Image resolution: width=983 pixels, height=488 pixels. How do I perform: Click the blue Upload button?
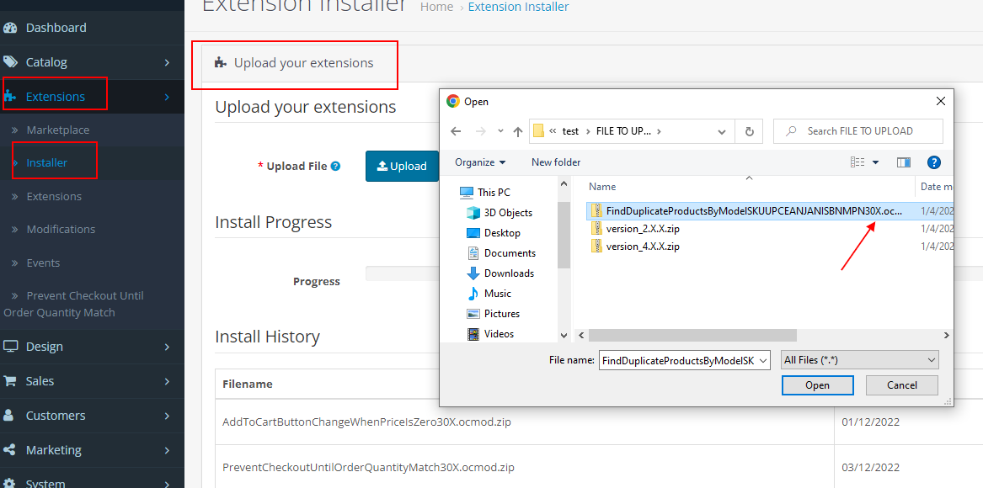tap(402, 166)
